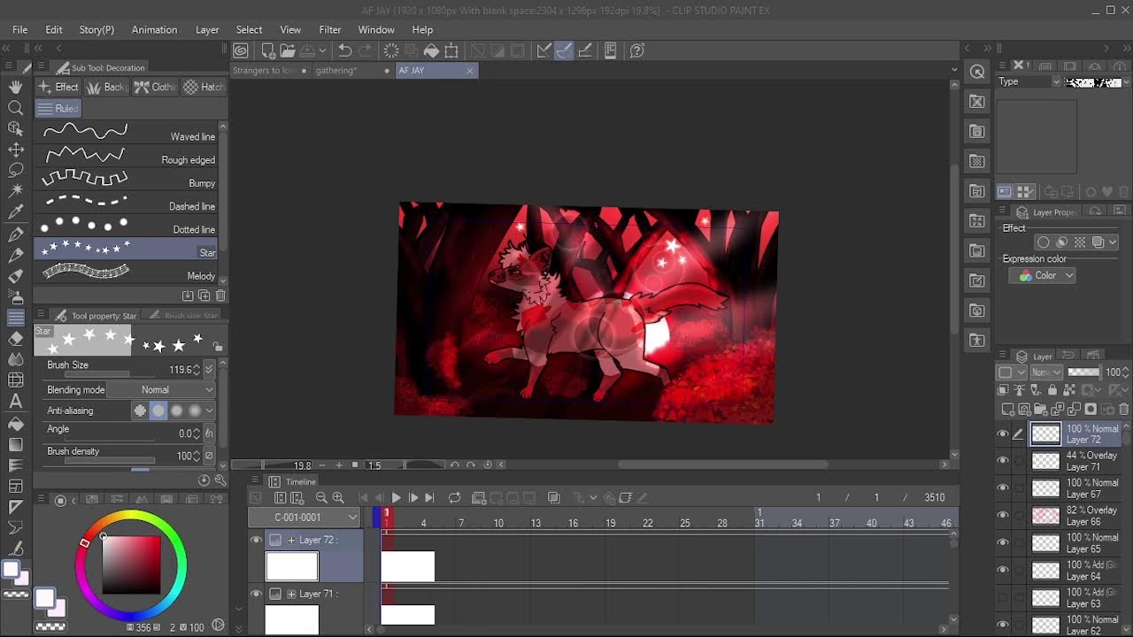Select the Text tool
This screenshot has height=637, width=1133.
coord(16,402)
